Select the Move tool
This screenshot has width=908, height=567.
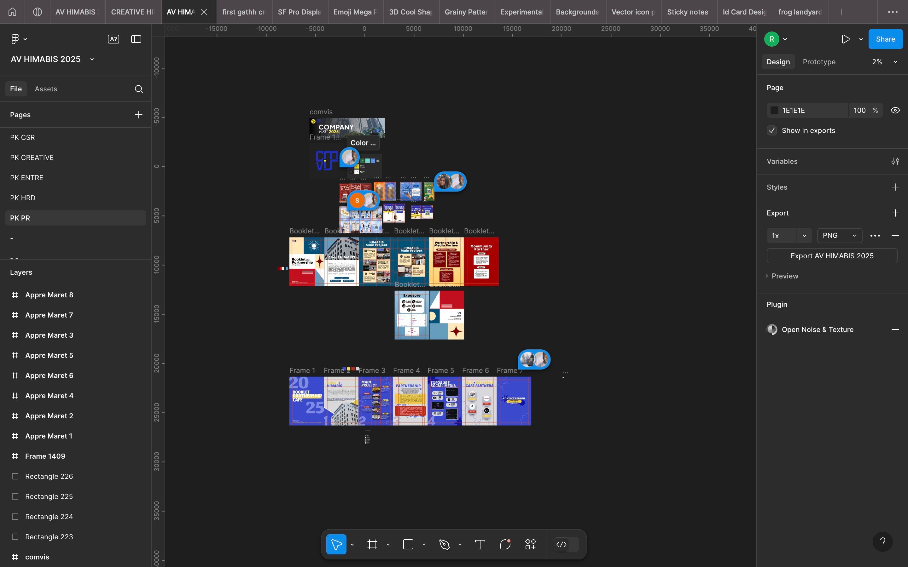(x=336, y=544)
